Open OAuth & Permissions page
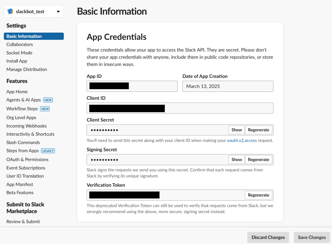Screen dimensions: 332x244 (27, 160)
